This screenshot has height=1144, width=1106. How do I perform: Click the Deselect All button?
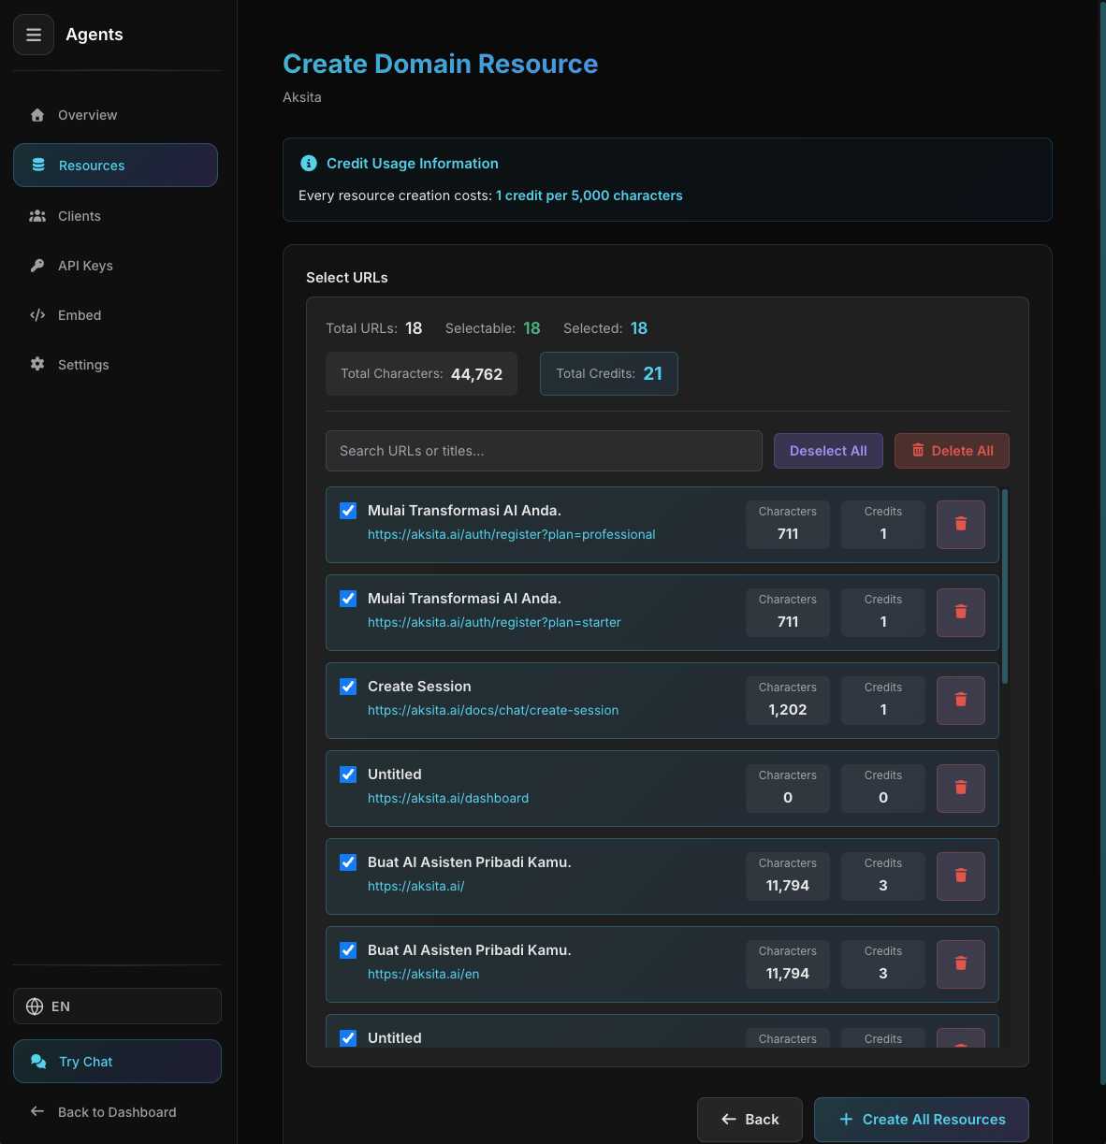(828, 450)
